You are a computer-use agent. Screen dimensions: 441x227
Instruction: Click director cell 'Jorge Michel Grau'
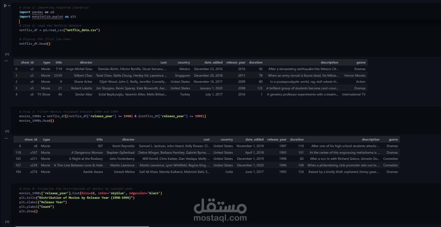click(x=79, y=69)
